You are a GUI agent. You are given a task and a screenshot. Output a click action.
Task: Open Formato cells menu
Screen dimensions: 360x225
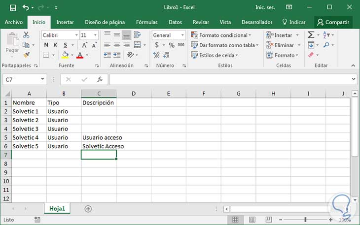pos(282,55)
